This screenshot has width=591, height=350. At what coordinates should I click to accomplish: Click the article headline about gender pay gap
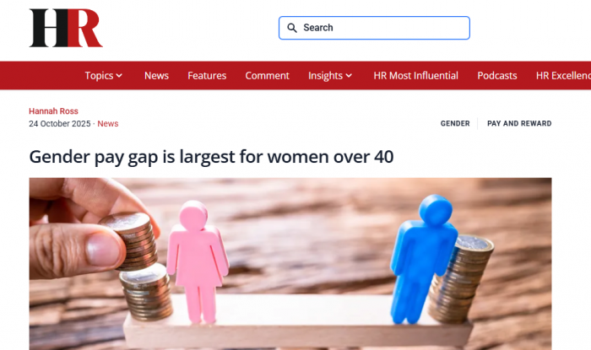point(211,157)
